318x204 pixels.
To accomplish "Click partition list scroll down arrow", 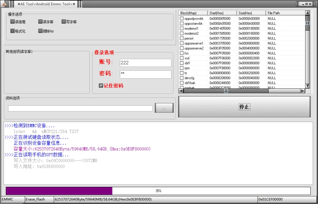I will [308, 86].
